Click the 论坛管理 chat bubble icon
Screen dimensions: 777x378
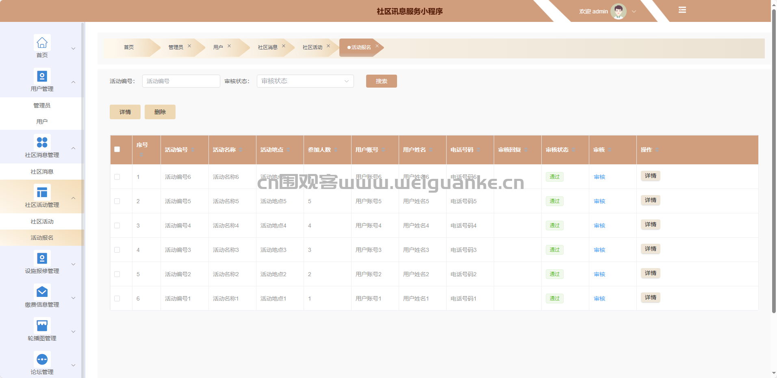[x=42, y=359]
